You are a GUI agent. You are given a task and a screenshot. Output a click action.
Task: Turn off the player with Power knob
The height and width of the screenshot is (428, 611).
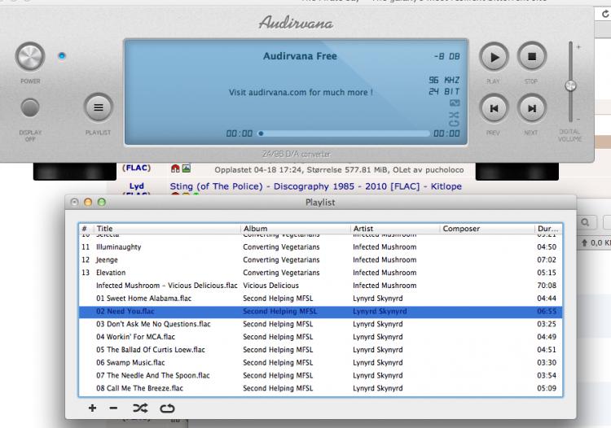(x=30, y=57)
